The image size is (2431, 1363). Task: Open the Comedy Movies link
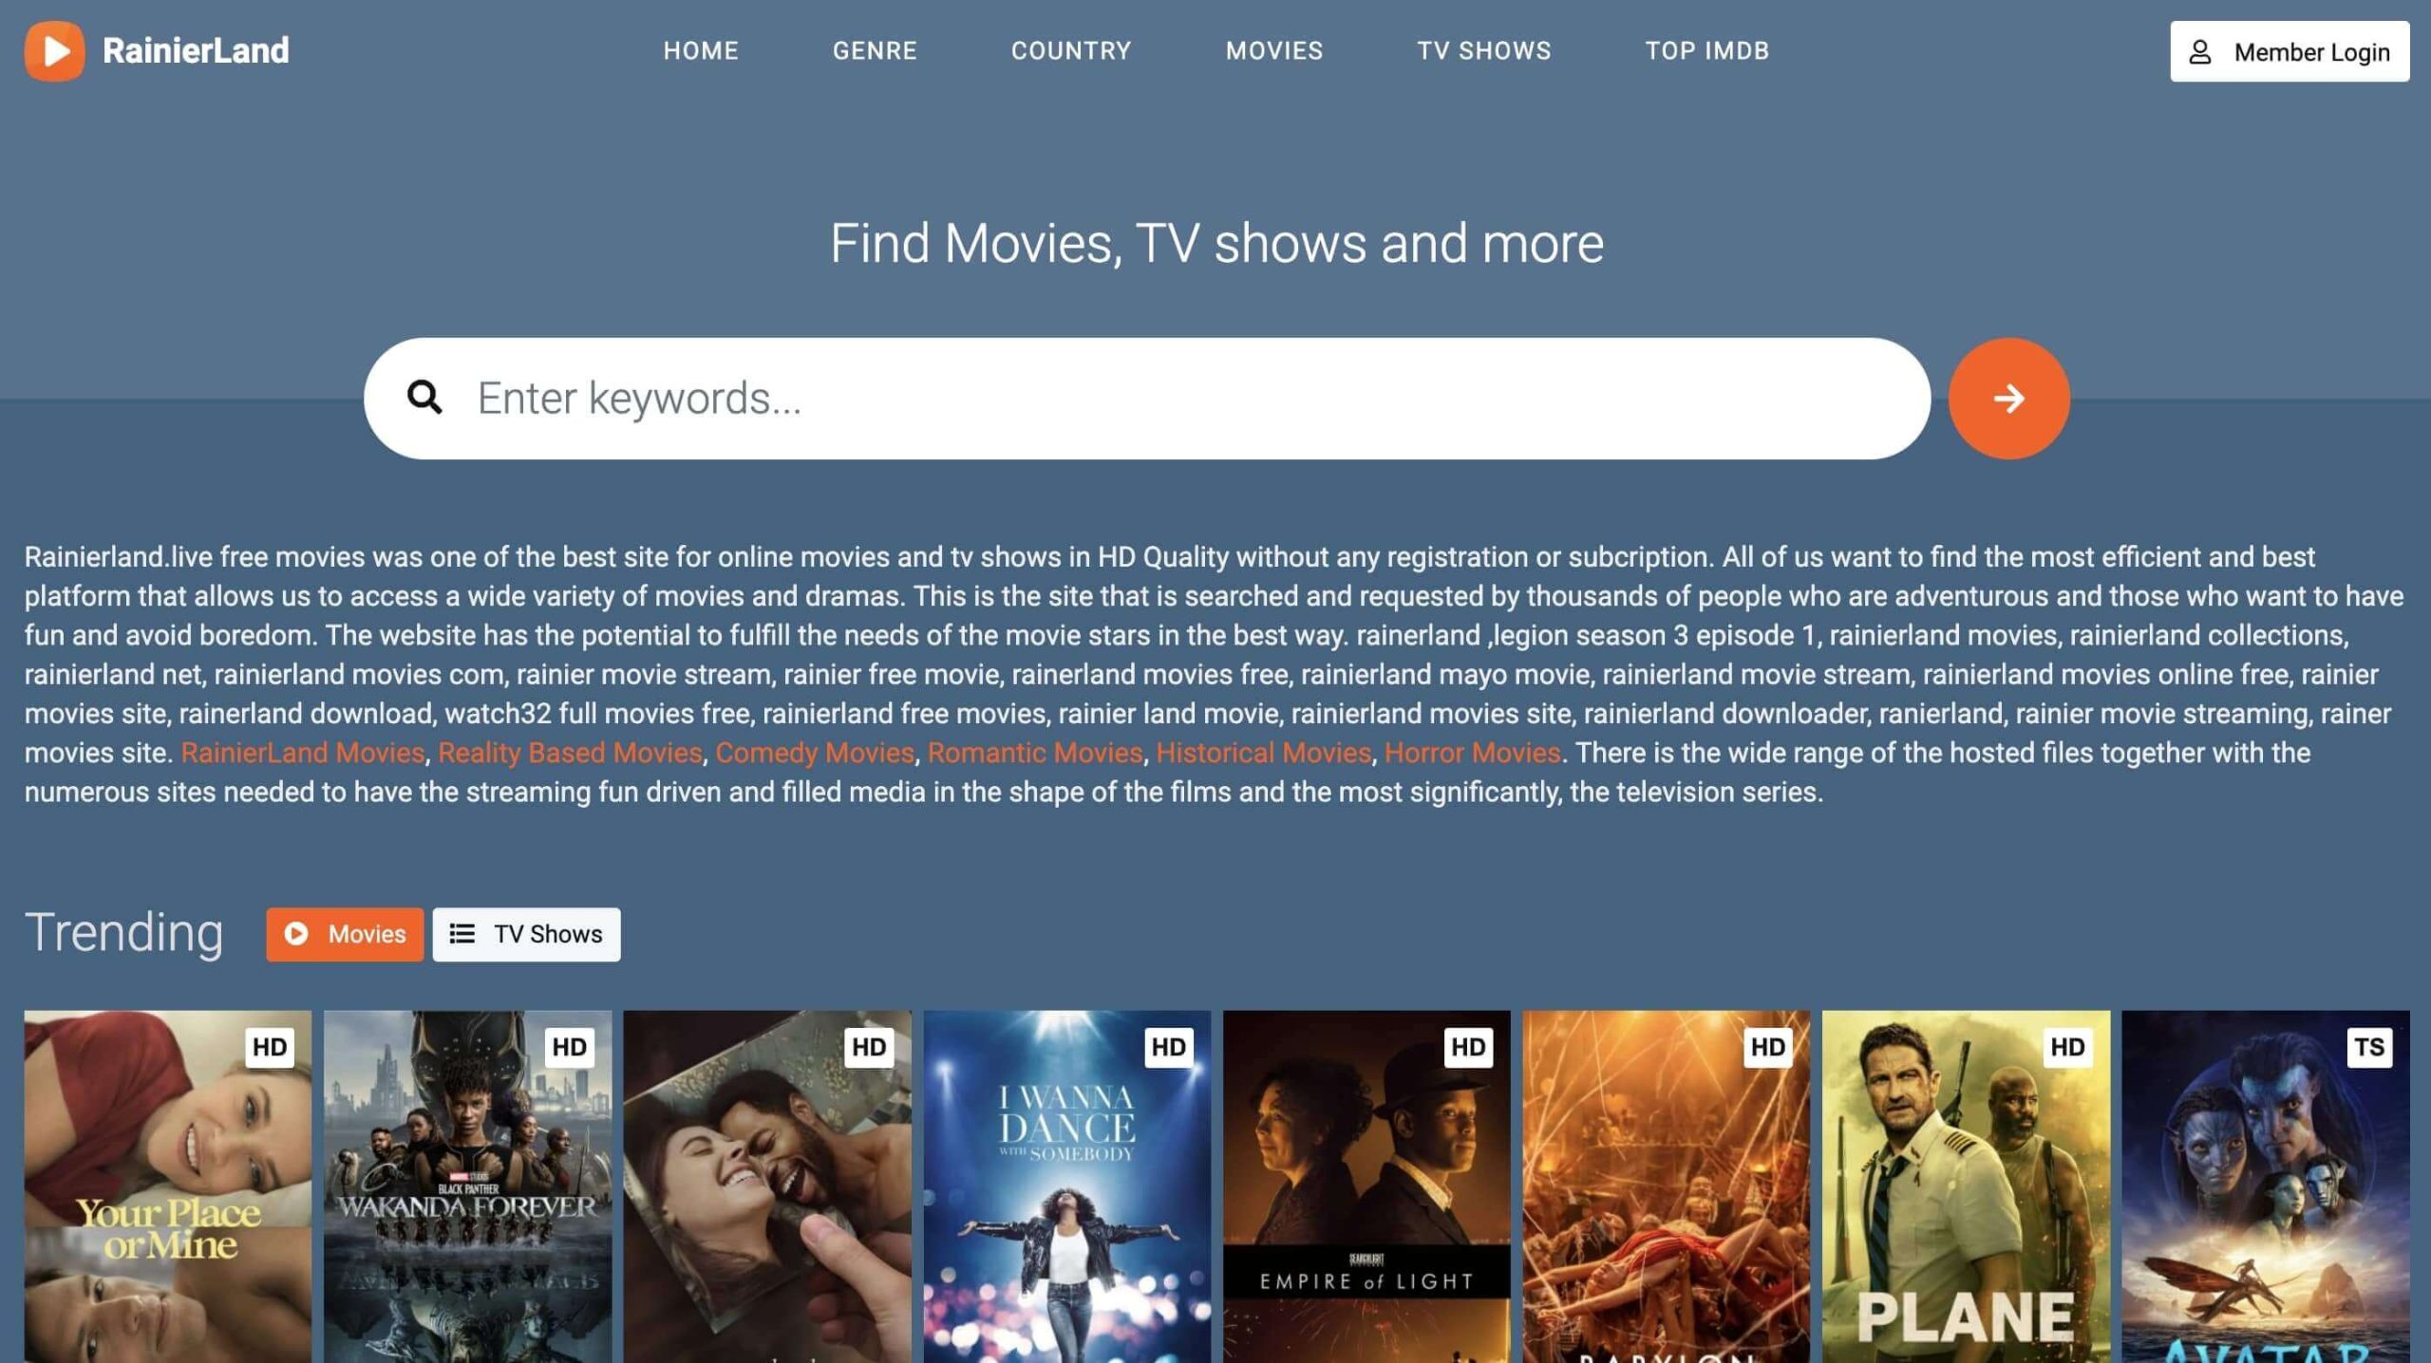coord(814,753)
